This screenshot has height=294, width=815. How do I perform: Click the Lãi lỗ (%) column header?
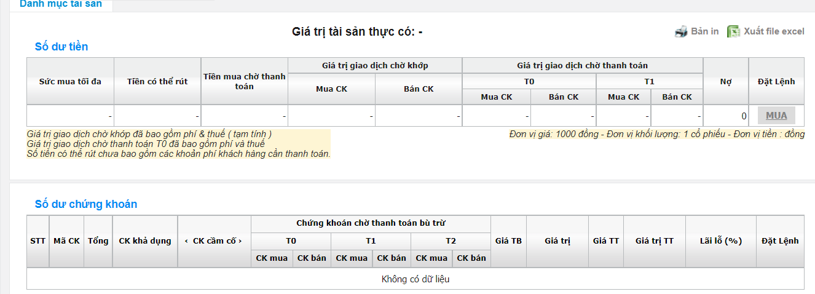pos(721,241)
